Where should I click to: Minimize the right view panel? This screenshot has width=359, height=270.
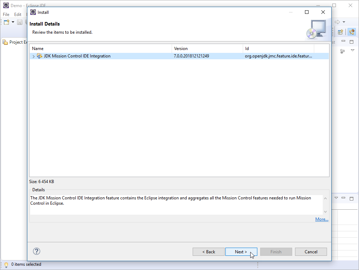(343, 42)
